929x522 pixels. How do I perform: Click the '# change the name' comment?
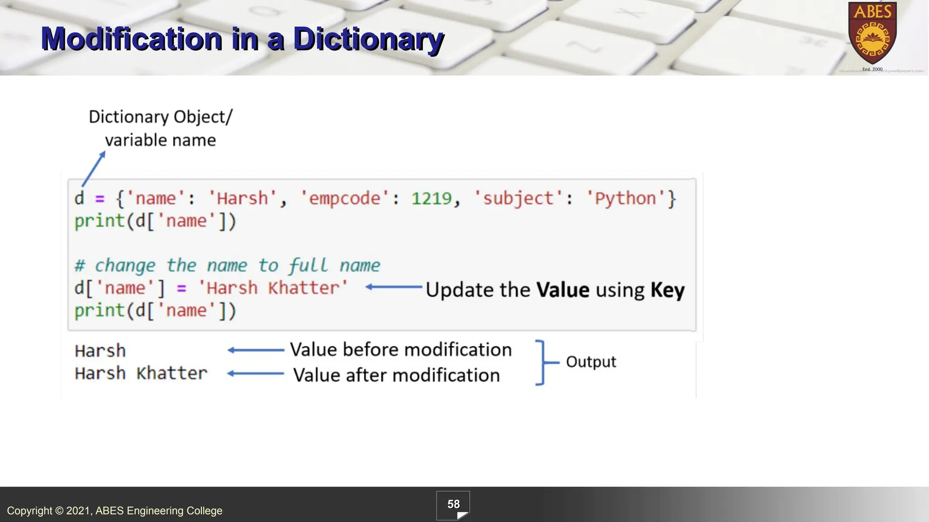(x=227, y=266)
